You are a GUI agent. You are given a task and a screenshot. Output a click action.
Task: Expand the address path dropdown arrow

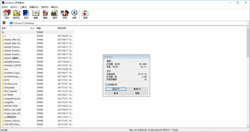coord(248,23)
